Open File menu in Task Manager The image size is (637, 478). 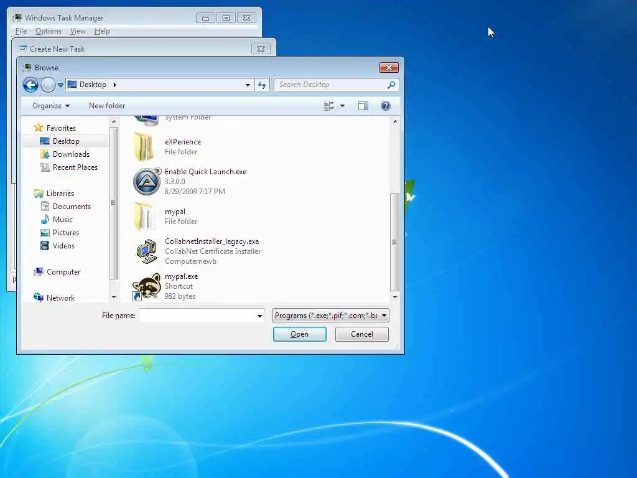[x=21, y=31]
